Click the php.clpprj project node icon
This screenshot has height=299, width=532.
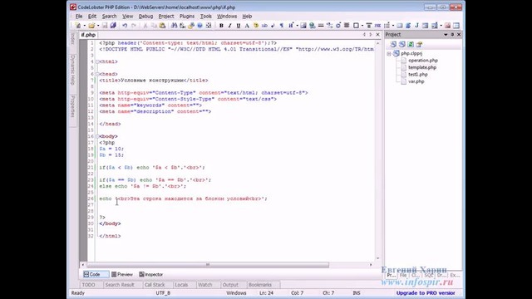[396, 53]
